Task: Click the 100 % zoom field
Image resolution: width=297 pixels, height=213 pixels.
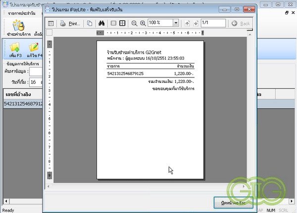Action: pos(160,23)
